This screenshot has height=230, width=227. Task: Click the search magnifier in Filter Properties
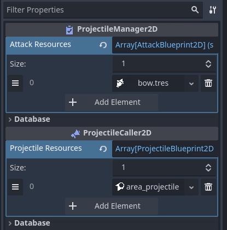(195, 10)
